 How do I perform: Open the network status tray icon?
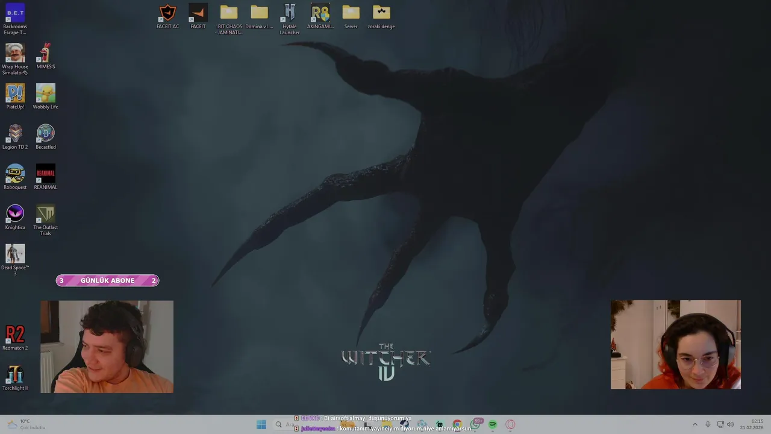[720, 424]
